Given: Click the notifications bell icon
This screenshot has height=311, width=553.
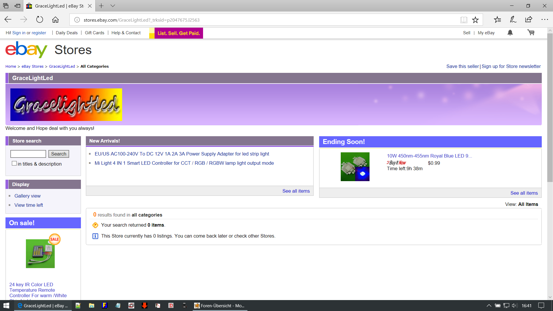Looking at the screenshot, I should click(x=510, y=33).
